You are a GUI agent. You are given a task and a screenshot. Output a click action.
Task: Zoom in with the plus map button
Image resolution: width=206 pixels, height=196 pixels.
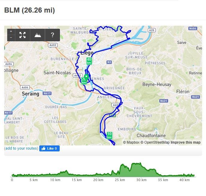[x=11, y=32]
